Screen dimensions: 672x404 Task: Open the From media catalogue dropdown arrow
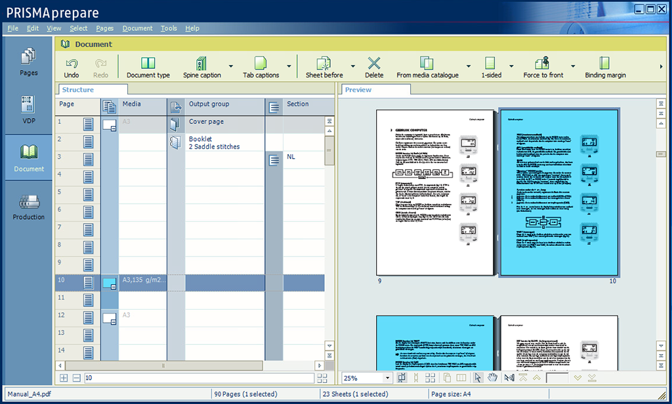coord(469,66)
